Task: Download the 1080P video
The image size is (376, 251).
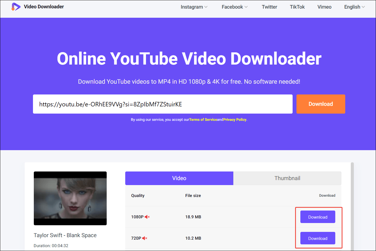Action: (x=318, y=217)
